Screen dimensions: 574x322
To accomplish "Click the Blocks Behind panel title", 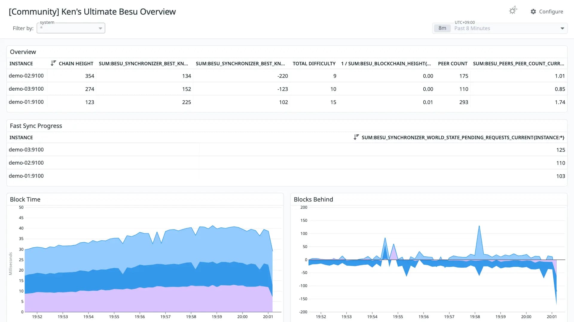I will (x=313, y=199).
